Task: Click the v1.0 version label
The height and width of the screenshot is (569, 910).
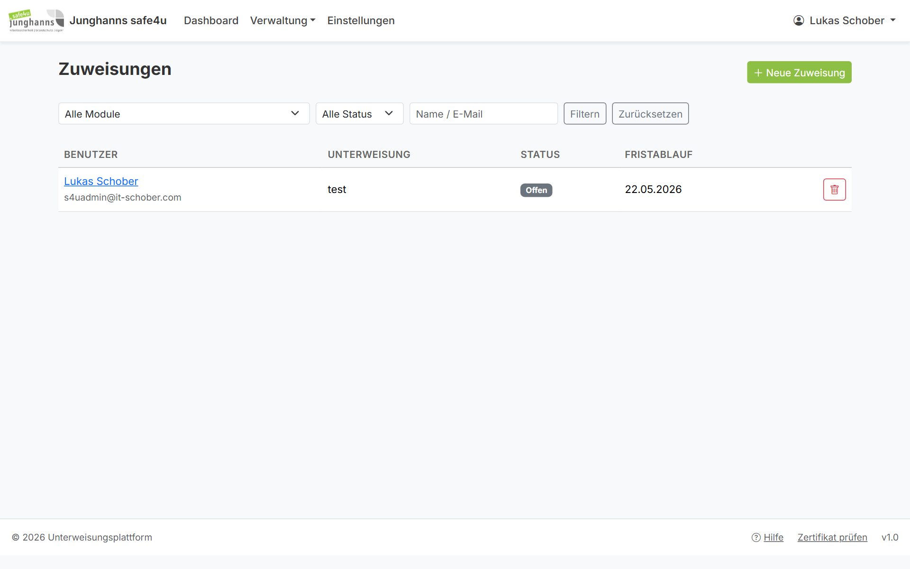Action: (x=890, y=537)
